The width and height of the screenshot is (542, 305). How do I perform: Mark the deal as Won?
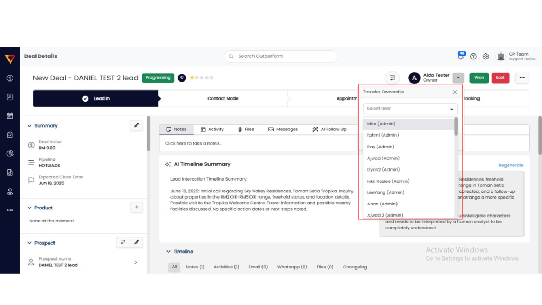click(479, 78)
